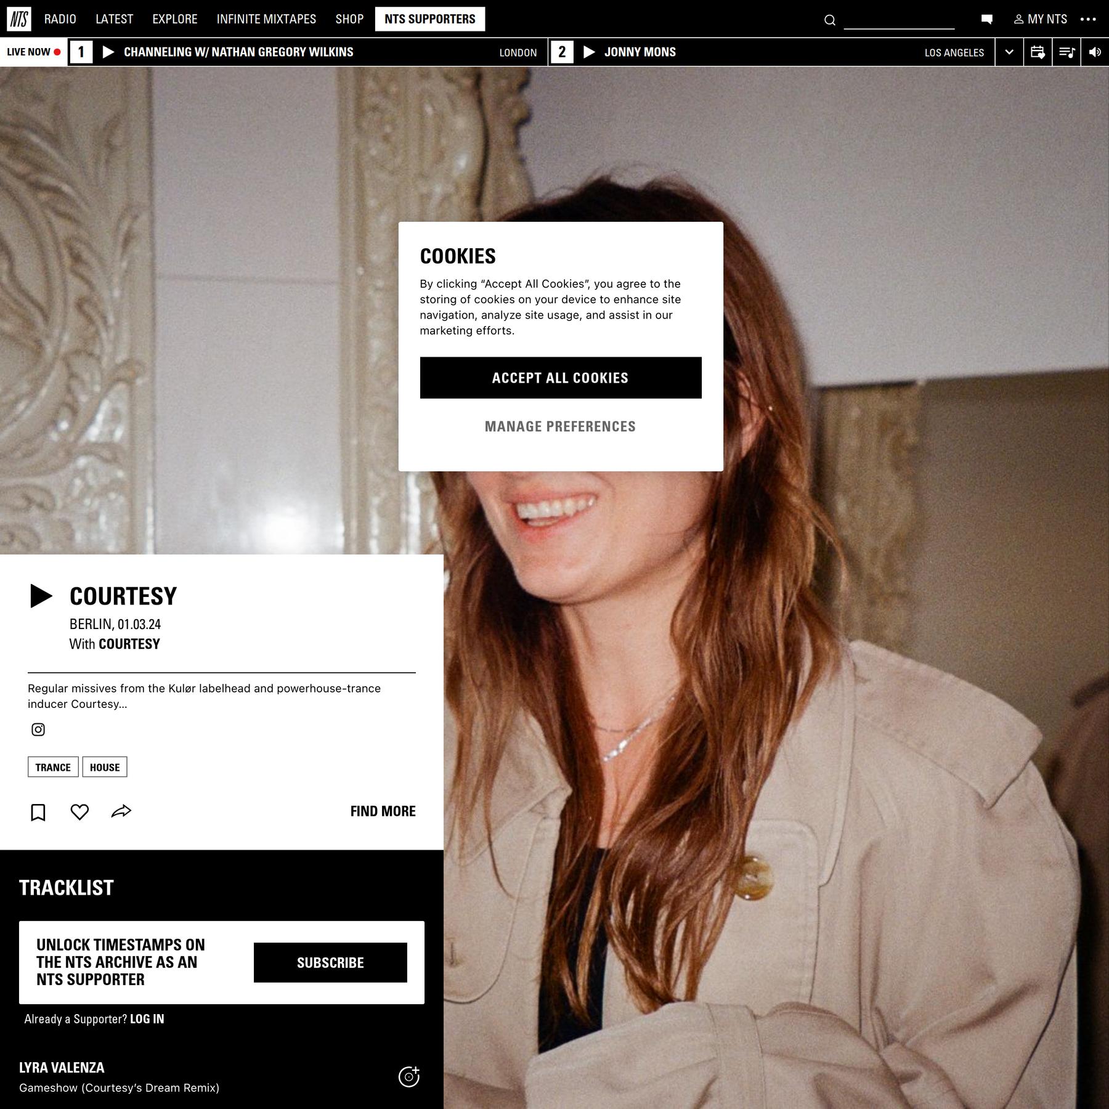Add Lyra Valenza track to favourites
Screen dimensions: 1109x1109
409,1076
